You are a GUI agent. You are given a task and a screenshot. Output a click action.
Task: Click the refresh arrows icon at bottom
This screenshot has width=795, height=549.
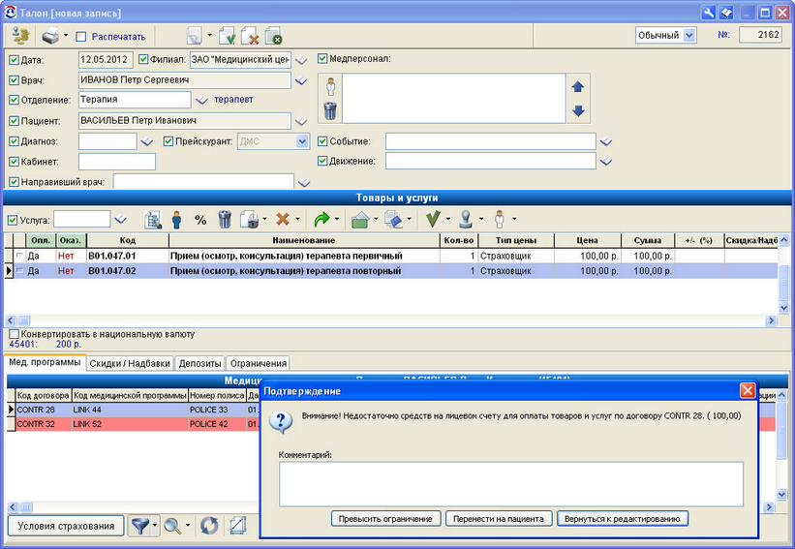[209, 526]
